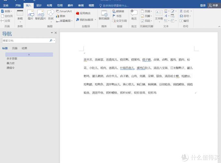Open the 表格 table insert button
The height and width of the screenshot is (163, 221).
[x=20, y=16]
